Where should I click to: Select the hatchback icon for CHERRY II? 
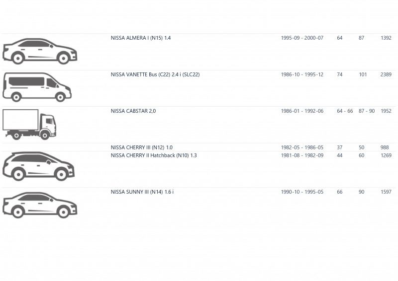coord(39,166)
